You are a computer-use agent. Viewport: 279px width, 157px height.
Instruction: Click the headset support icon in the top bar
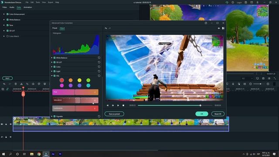[x=227, y=2]
